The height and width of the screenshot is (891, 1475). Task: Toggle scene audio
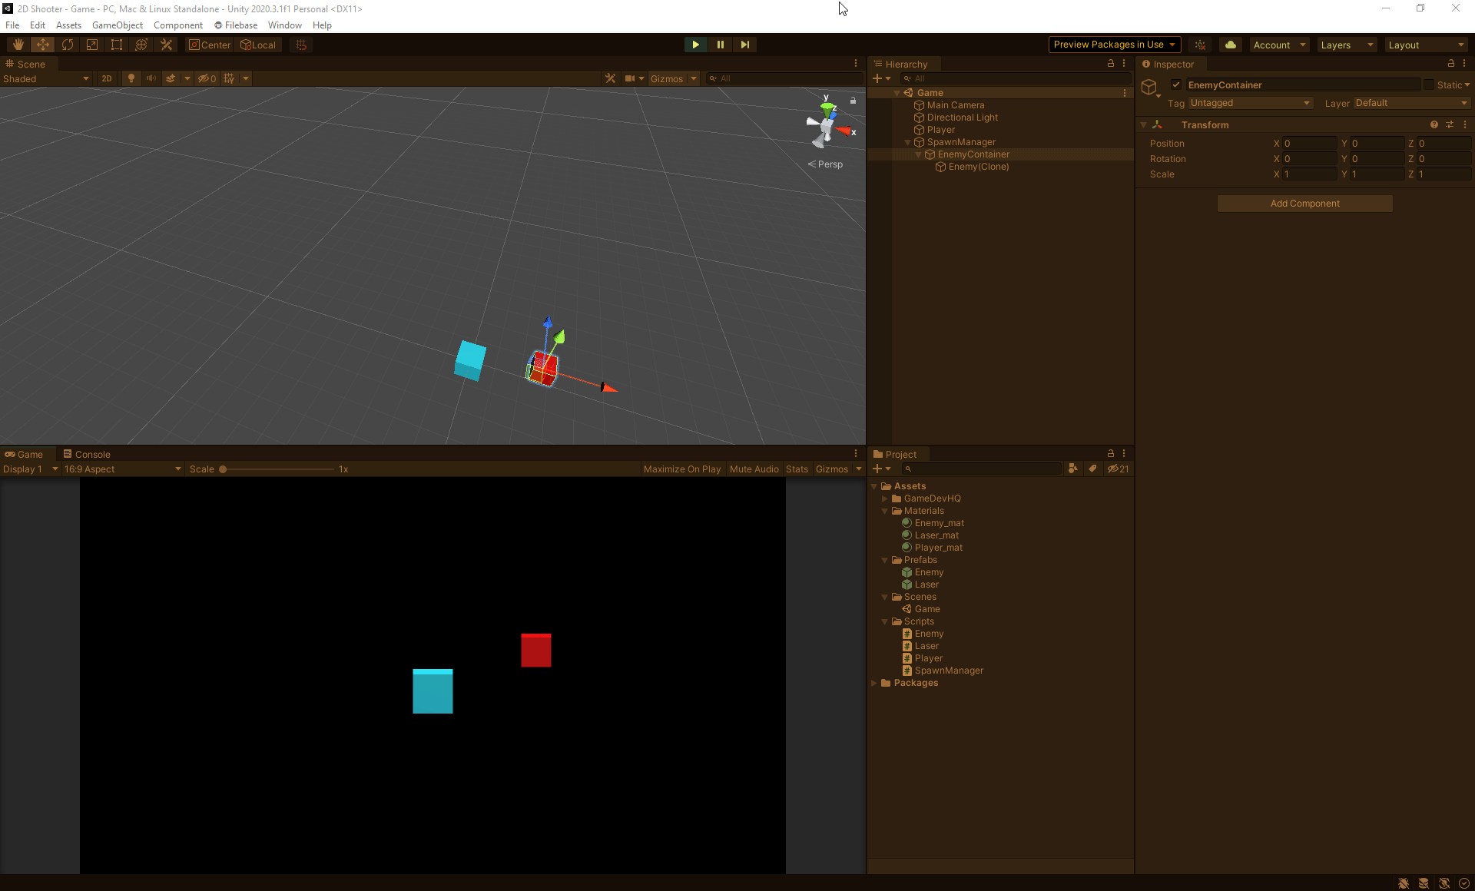(151, 78)
